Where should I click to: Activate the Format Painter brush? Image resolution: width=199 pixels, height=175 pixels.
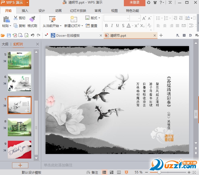coord(32,19)
